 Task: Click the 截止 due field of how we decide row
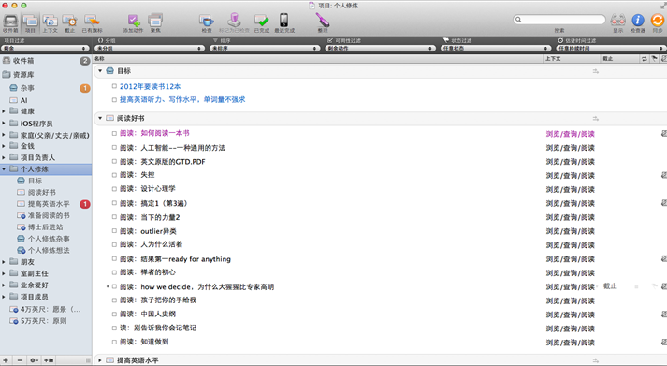tap(611, 286)
